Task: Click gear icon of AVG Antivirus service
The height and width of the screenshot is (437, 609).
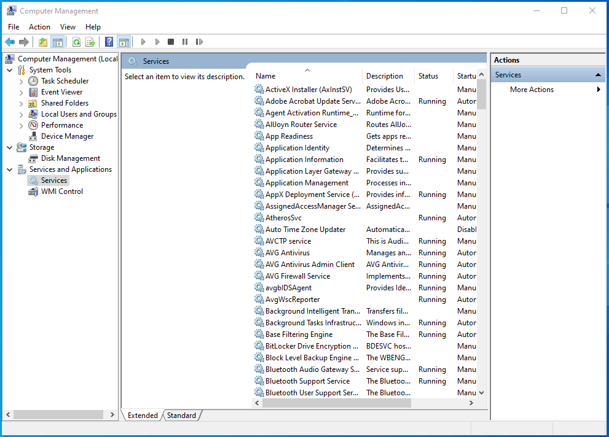Action: click(x=259, y=252)
